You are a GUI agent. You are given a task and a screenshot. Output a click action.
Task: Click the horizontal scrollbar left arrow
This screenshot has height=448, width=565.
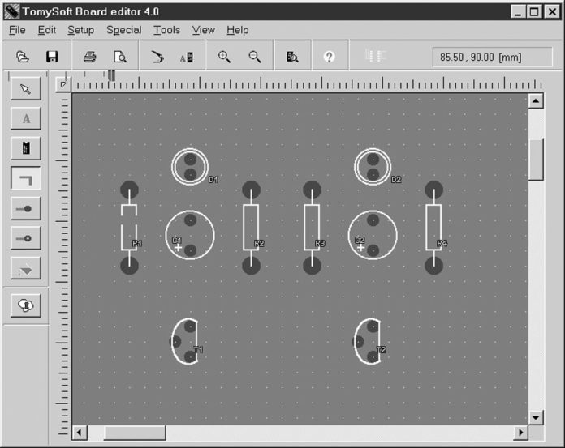click(x=80, y=432)
